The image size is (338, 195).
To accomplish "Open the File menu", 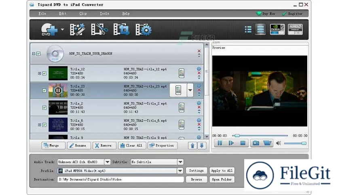I will coord(42,14).
